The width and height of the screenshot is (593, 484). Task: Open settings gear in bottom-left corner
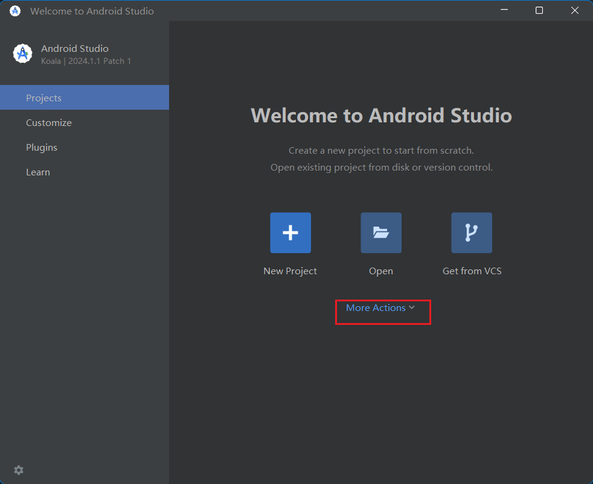pos(19,470)
